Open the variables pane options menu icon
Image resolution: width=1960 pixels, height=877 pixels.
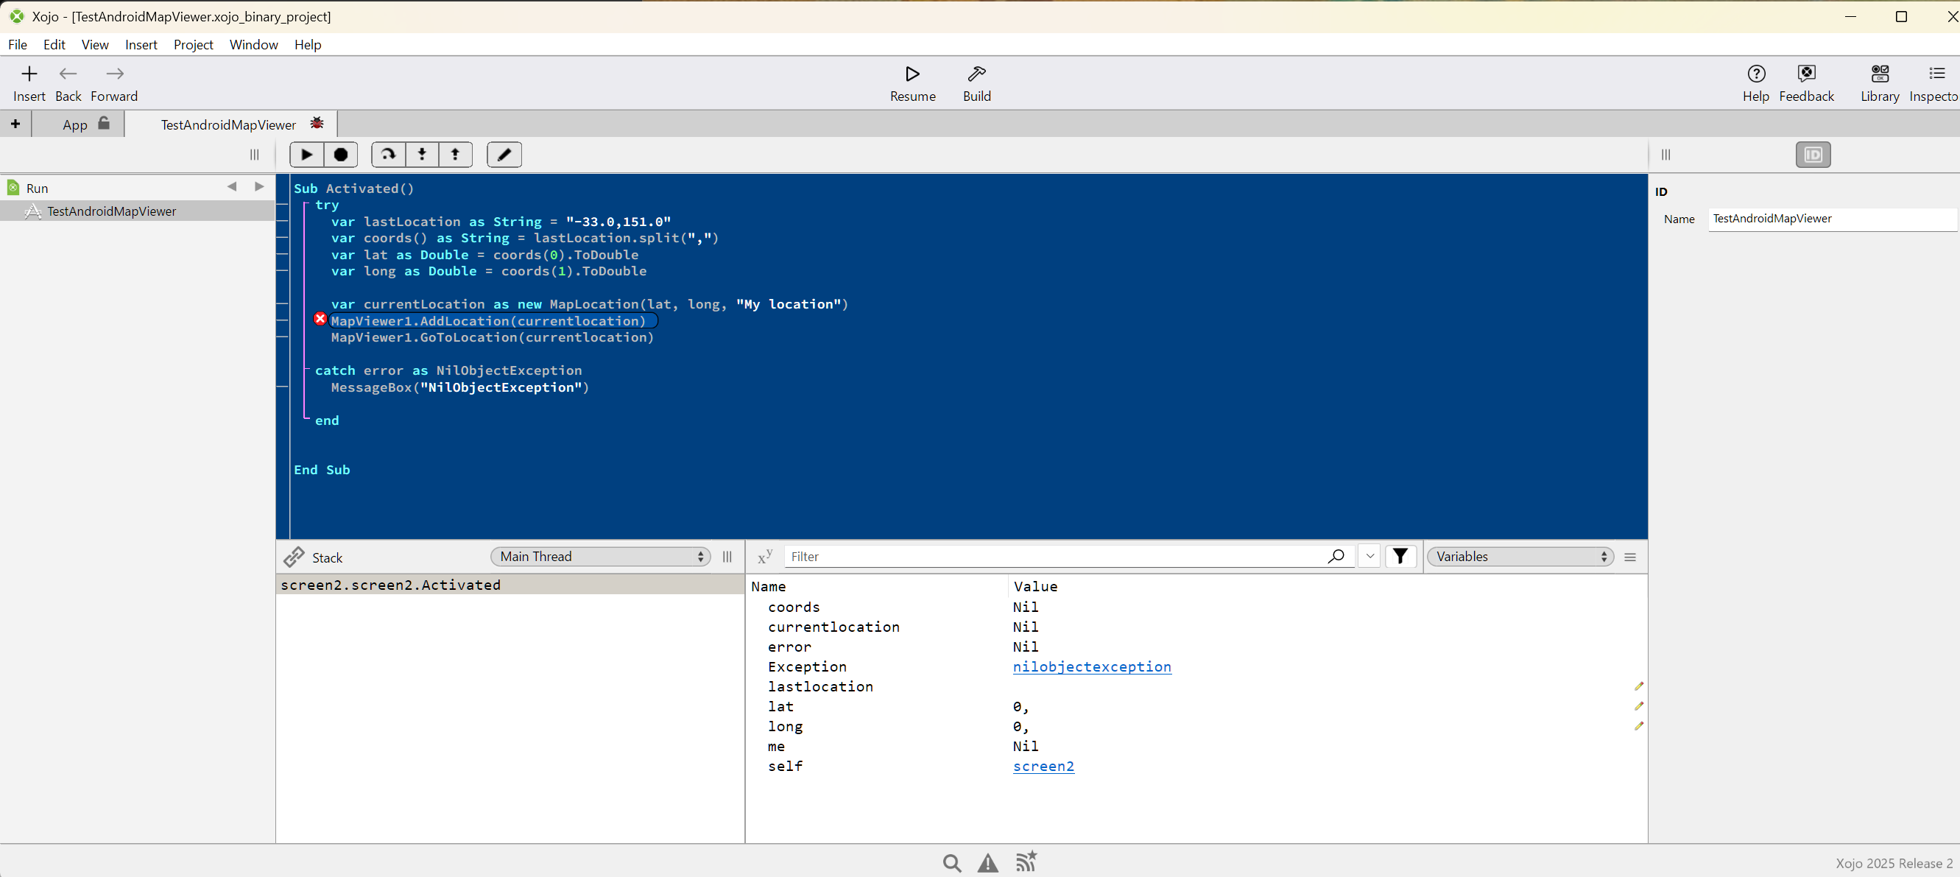(1630, 557)
